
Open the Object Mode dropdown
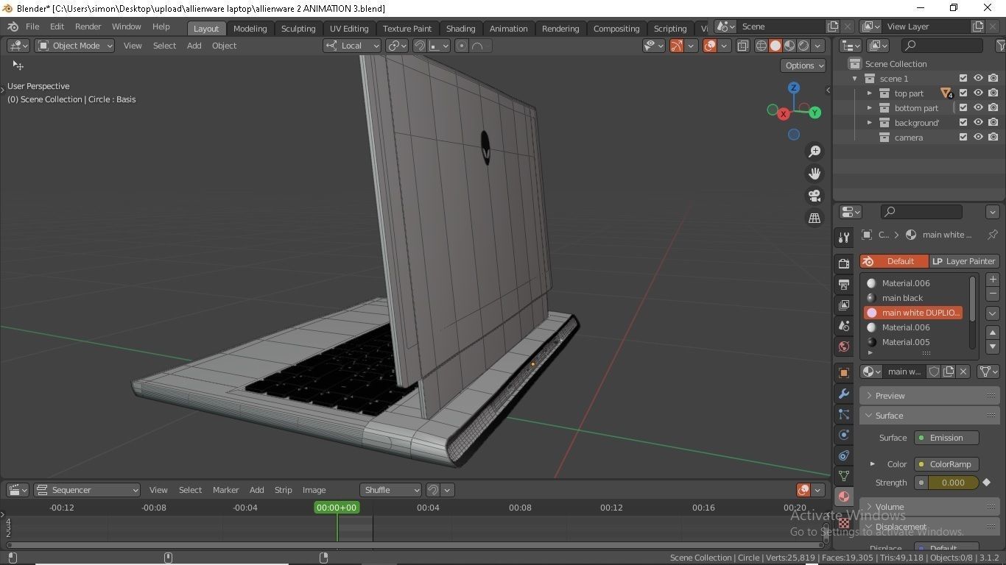(x=75, y=46)
